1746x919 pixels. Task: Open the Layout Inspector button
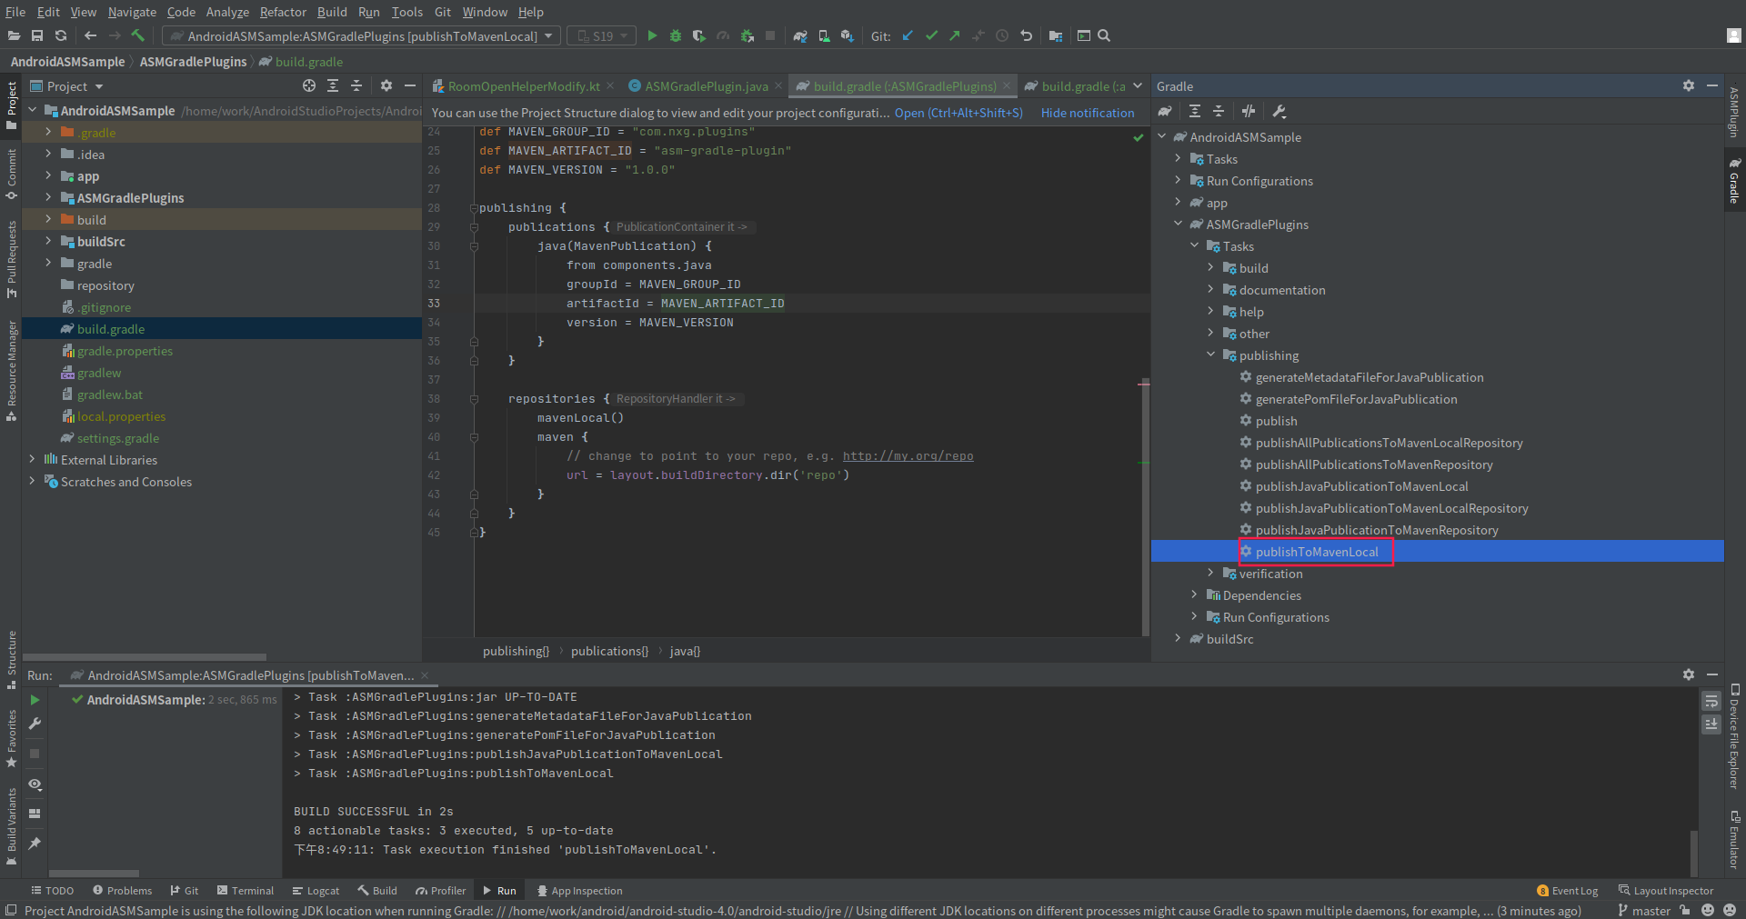pyautogui.click(x=1666, y=891)
